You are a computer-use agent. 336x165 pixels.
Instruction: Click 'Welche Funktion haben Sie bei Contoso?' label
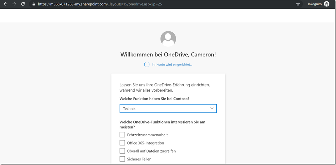154,99
